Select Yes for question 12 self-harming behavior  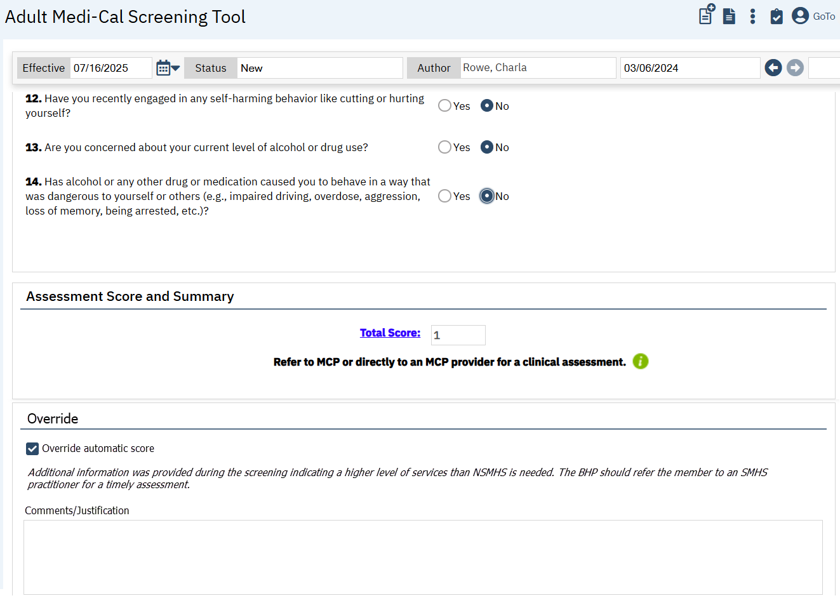(444, 106)
